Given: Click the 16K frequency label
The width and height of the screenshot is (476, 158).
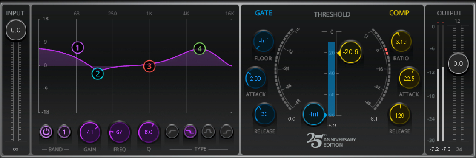Looking at the screenshot, I should pos(229,13).
